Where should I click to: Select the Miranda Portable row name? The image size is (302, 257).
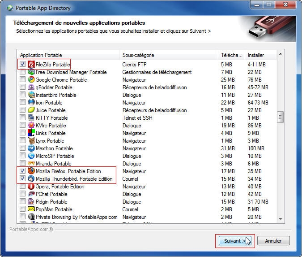tap(54, 164)
